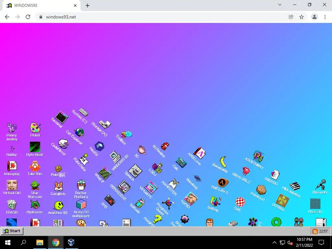
Task: Launch the WINDOWS 93 computer icon
Action: (115, 157)
